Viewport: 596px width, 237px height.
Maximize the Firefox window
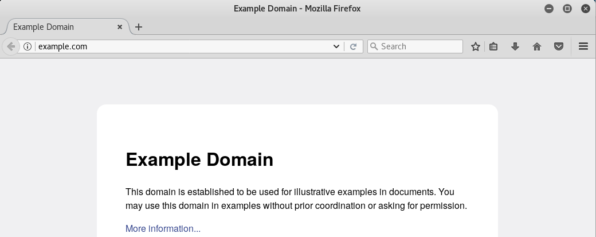(x=567, y=9)
